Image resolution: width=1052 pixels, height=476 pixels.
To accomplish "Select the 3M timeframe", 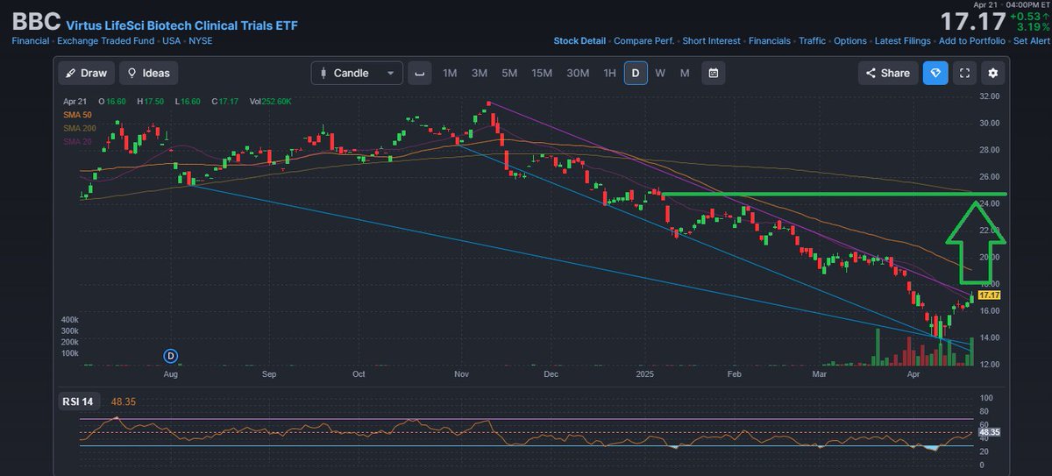I will (480, 73).
